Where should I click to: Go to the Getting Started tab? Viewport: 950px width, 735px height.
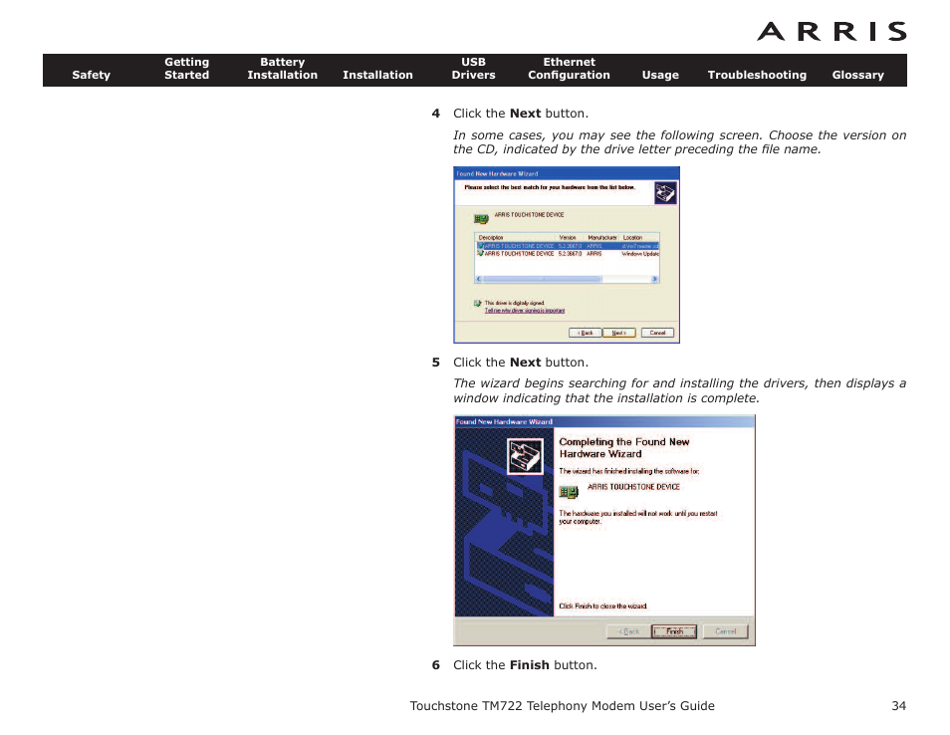(x=186, y=69)
